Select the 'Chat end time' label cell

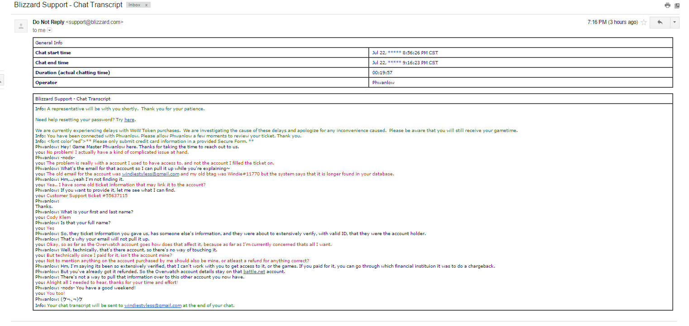[202, 63]
